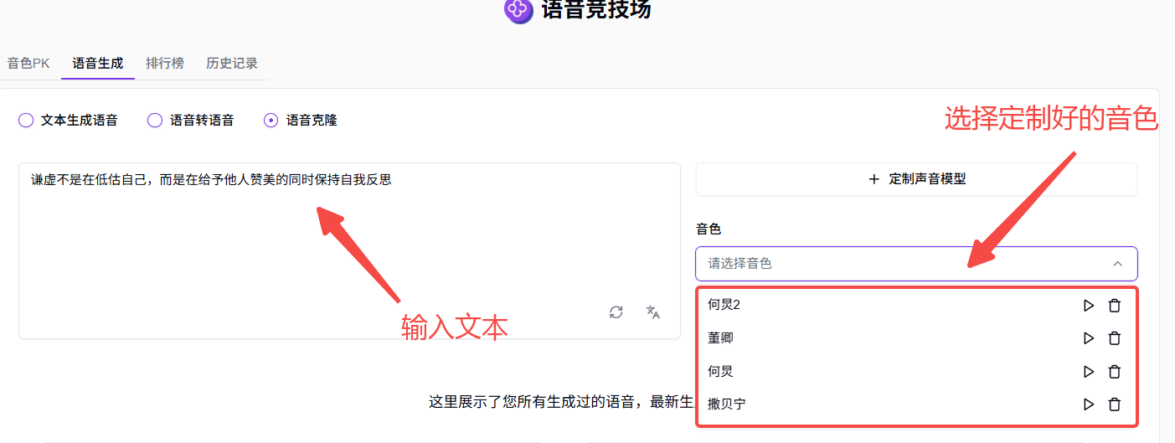1175x443 pixels.
Task: Delete the 撒贝宁 voice
Action: [1115, 404]
